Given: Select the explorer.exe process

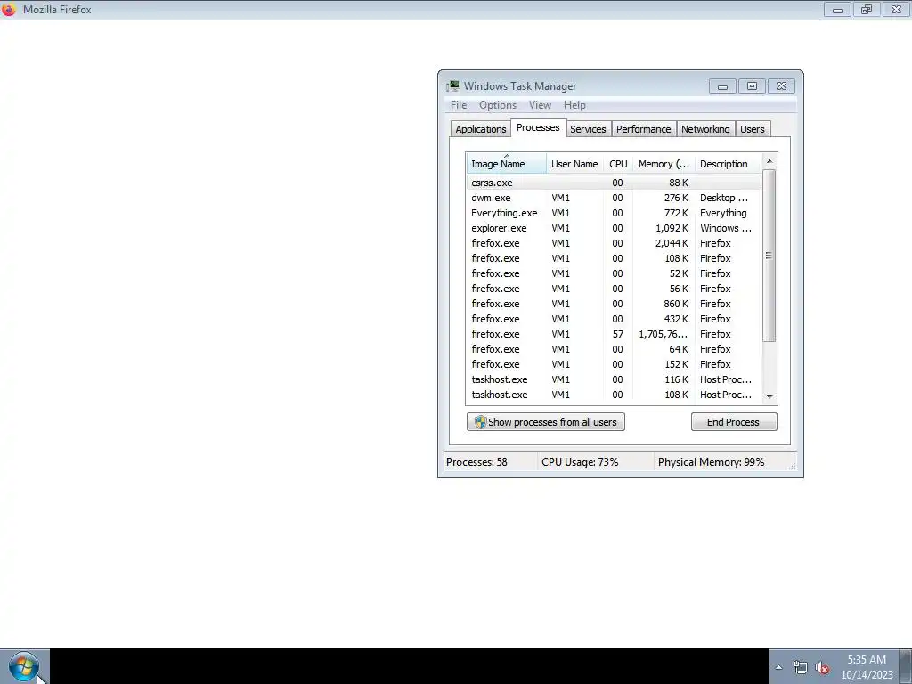Looking at the screenshot, I should [614, 228].
